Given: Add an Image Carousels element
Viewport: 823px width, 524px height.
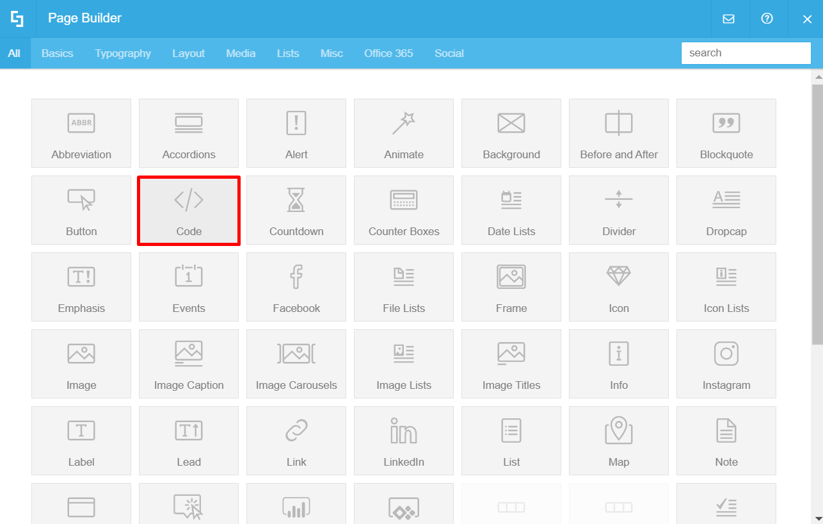Looking at the screenshot, I should pos(296,364).
